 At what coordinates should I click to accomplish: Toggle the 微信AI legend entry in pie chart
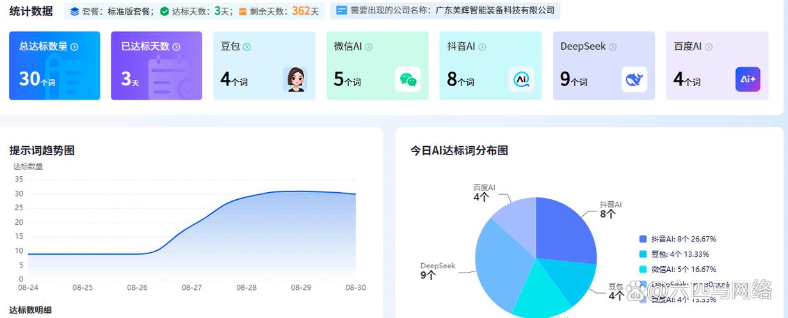[679, 269]
